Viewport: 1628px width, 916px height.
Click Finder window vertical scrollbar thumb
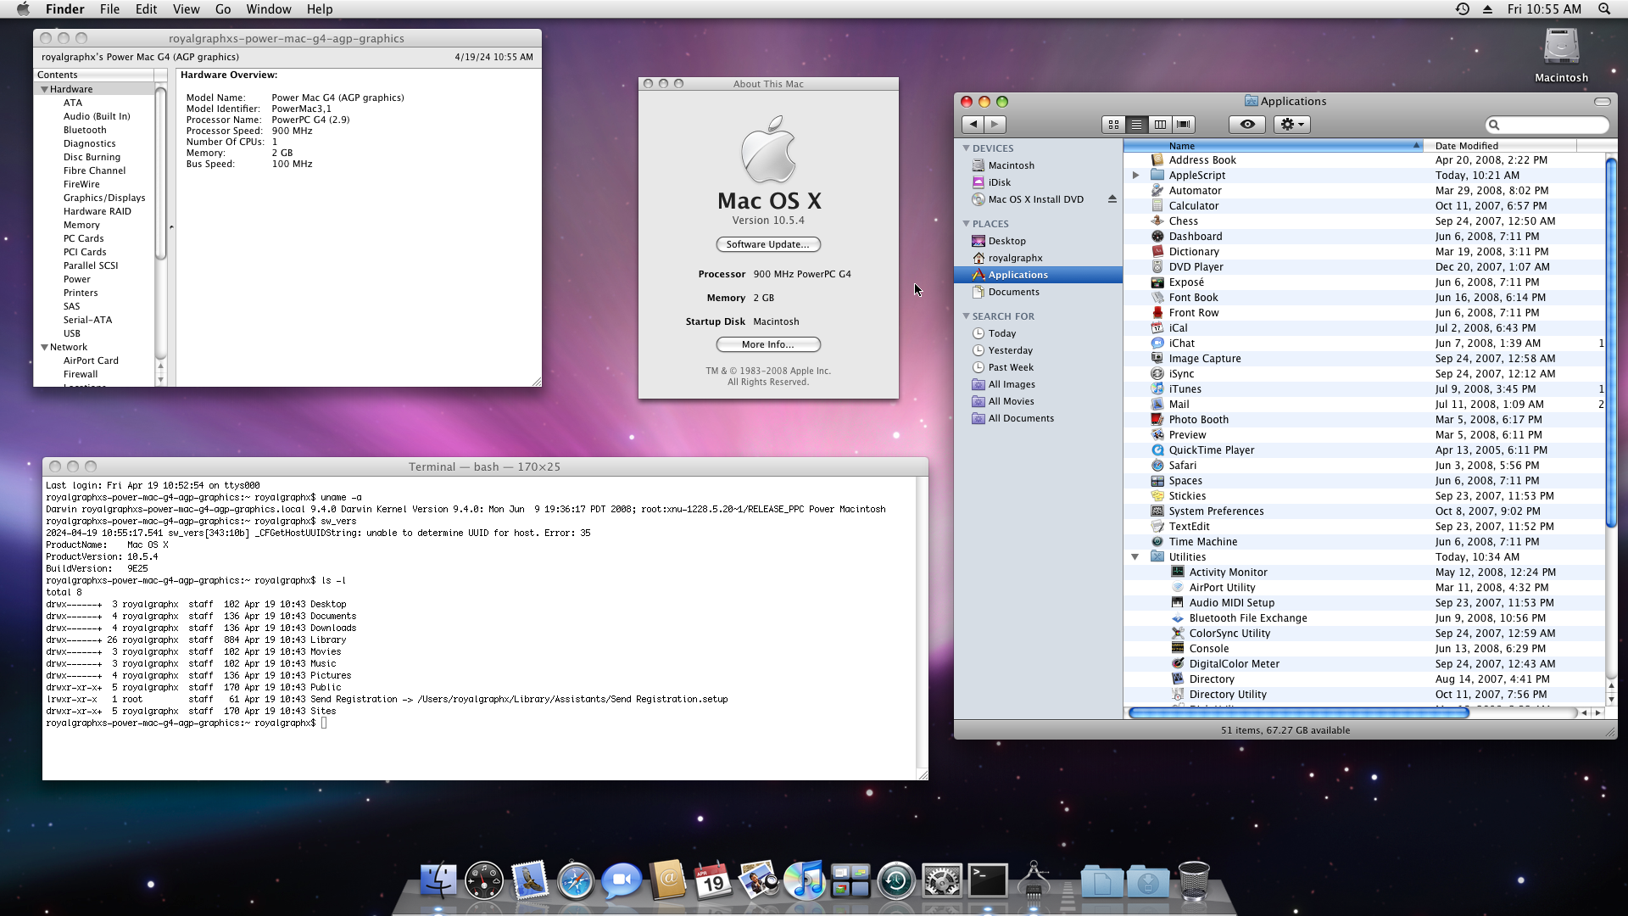point(1611,343)
